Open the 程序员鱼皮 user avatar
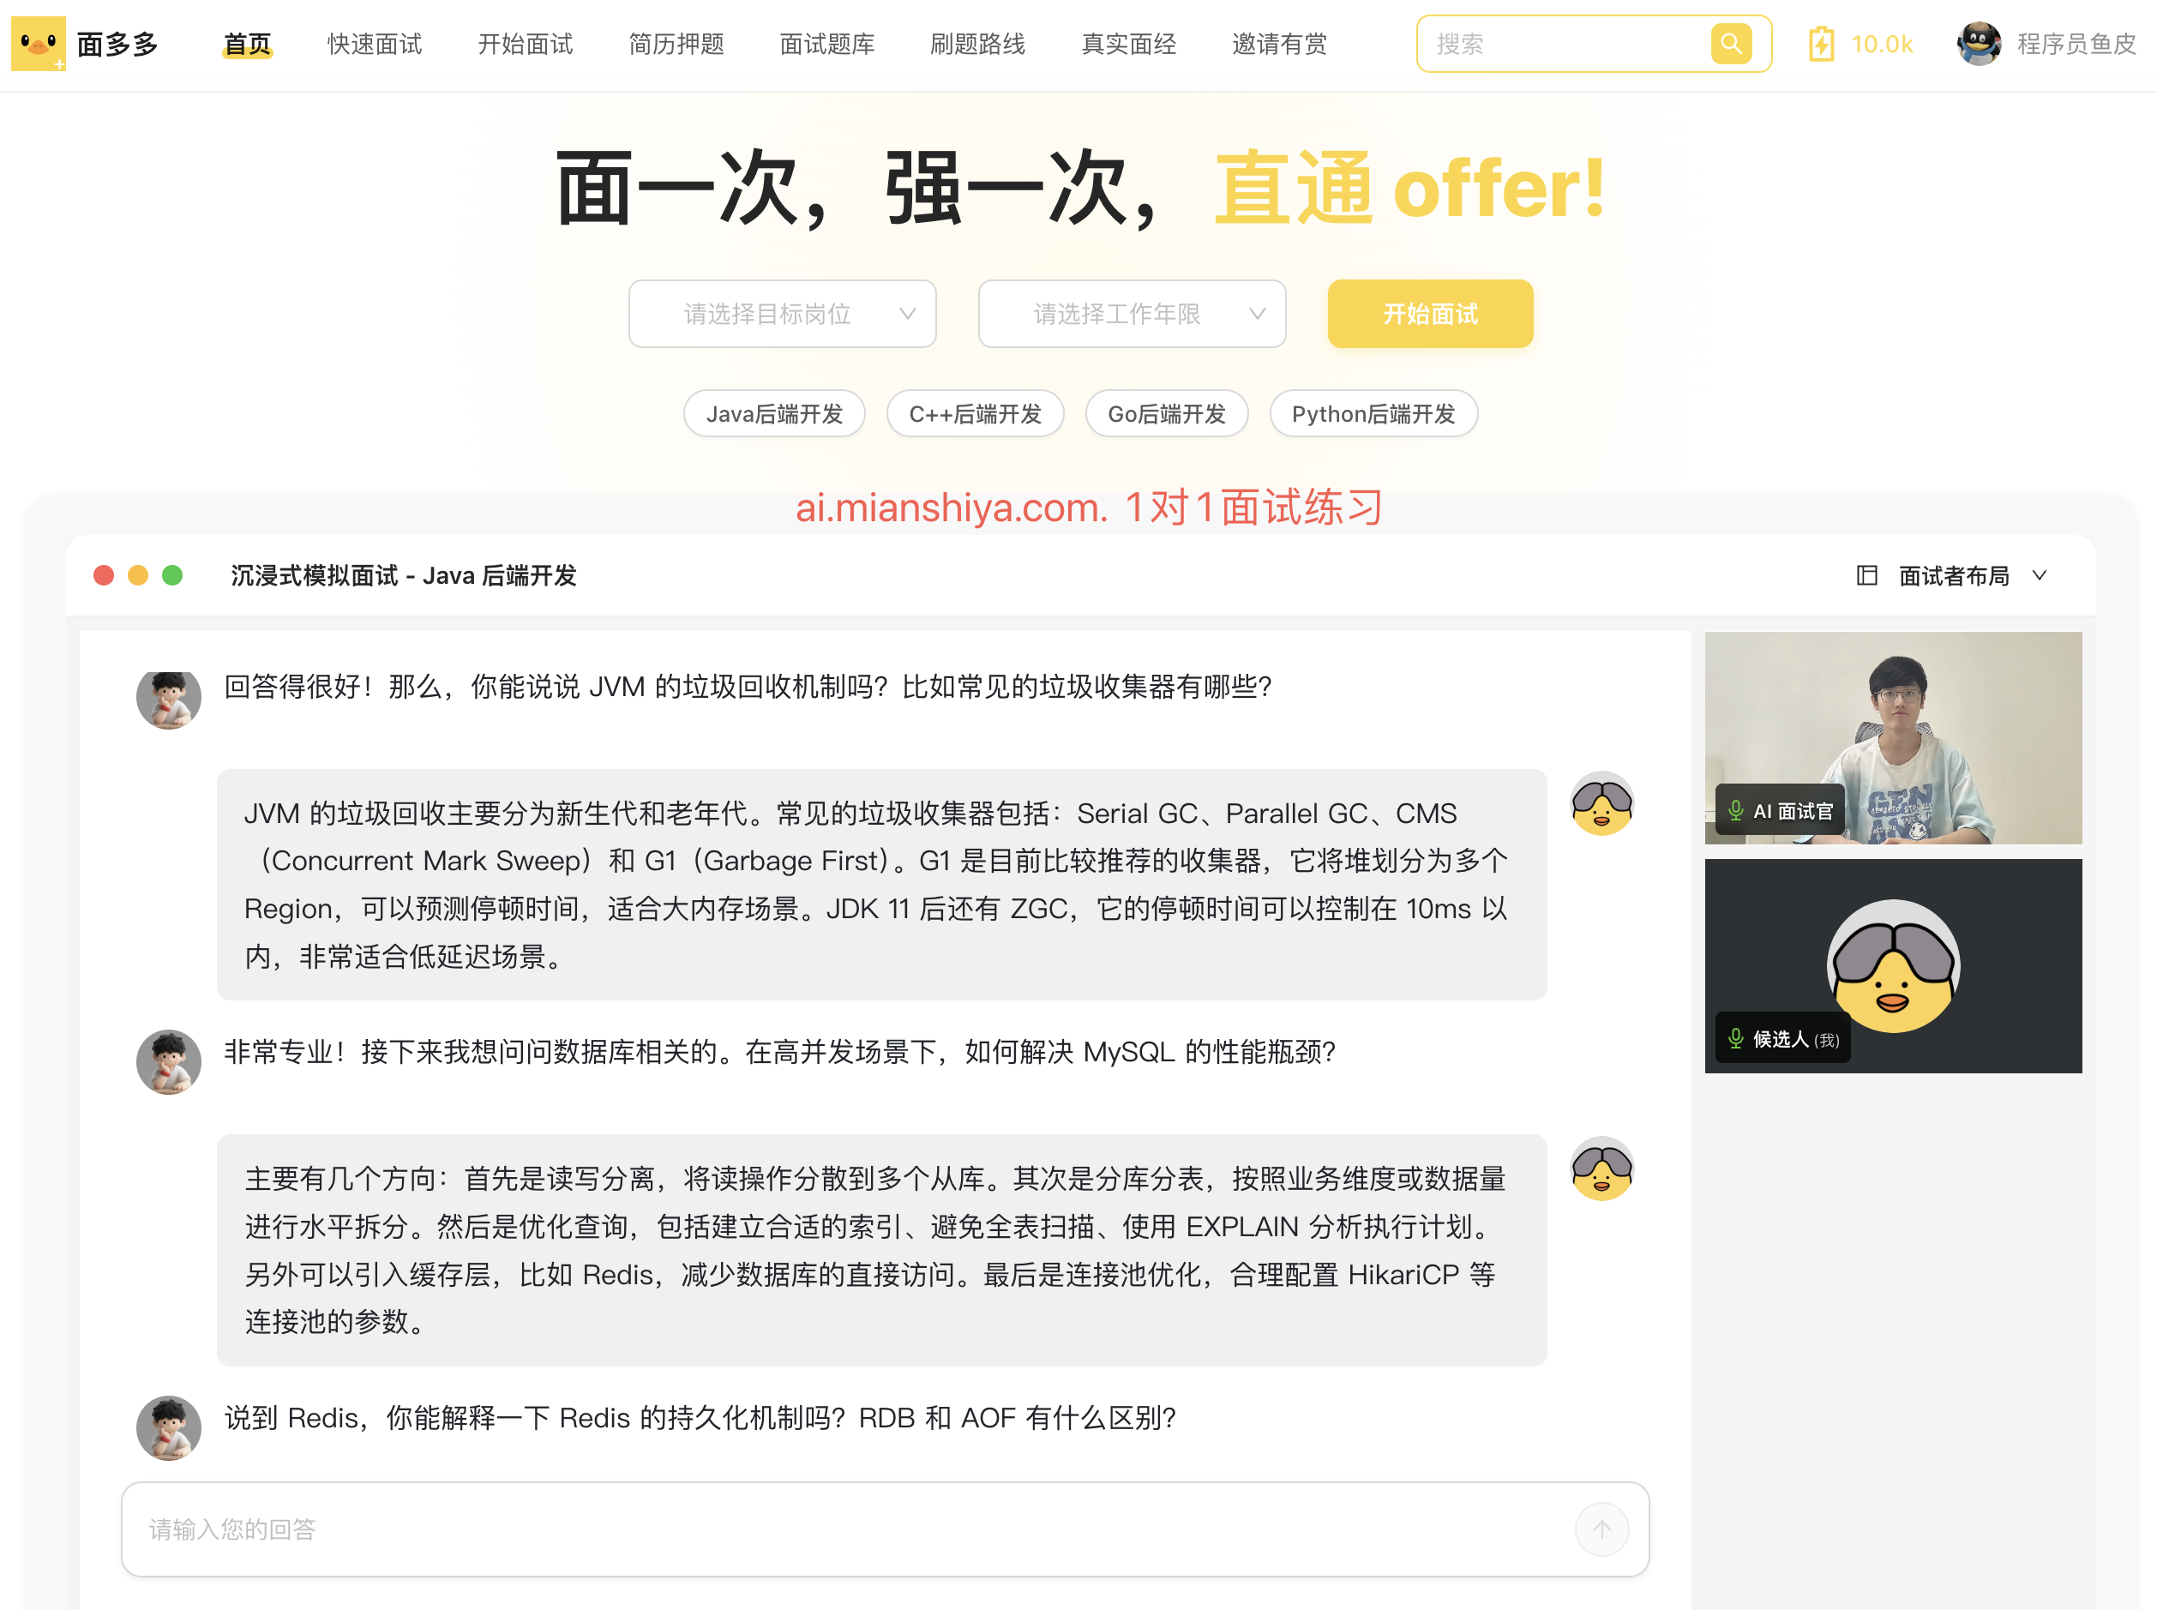This screenshot has width=2157, height=1610. (1979, 44)
